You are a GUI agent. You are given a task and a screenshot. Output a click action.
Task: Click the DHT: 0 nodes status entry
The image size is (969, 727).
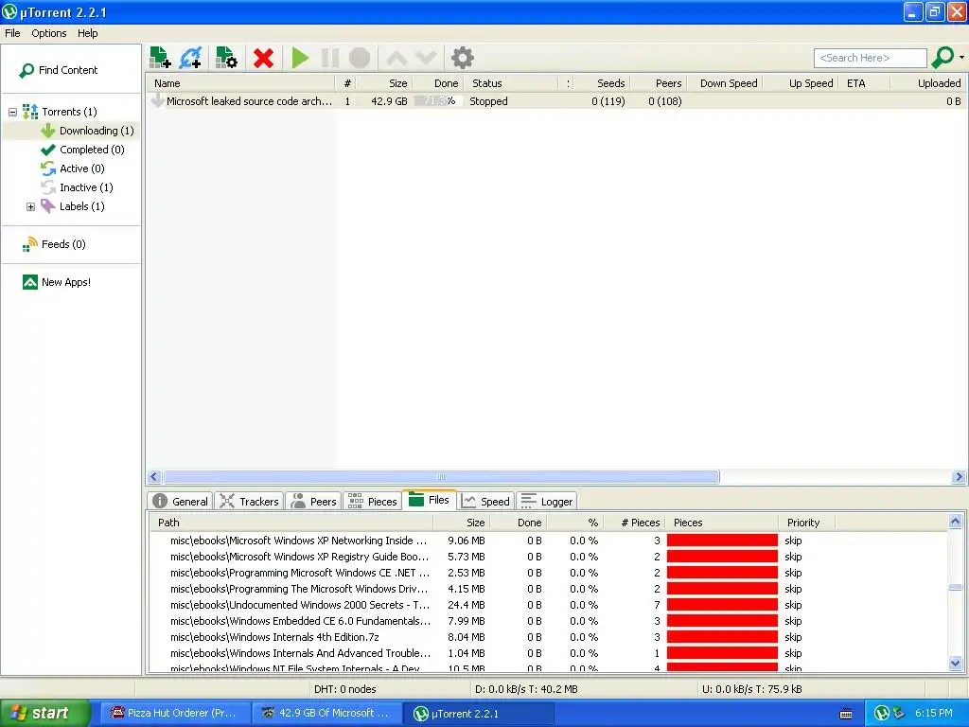[344, 689]
